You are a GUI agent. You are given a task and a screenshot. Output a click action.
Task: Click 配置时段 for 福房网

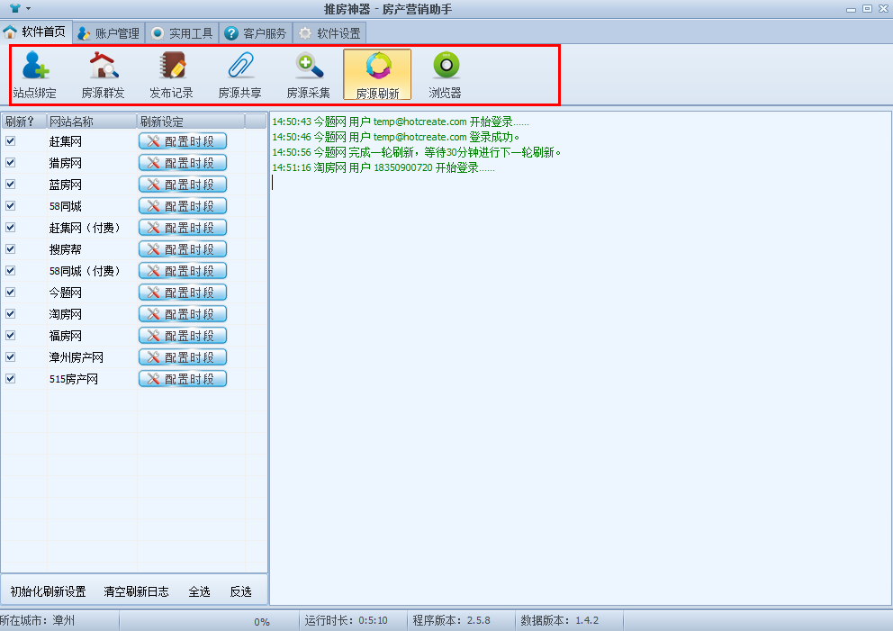pos(183,336)
